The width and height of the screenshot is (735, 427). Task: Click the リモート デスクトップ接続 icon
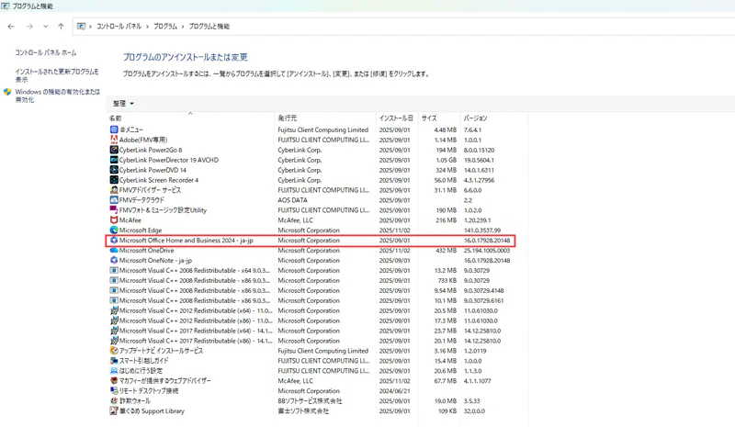(x=114, y=390)
